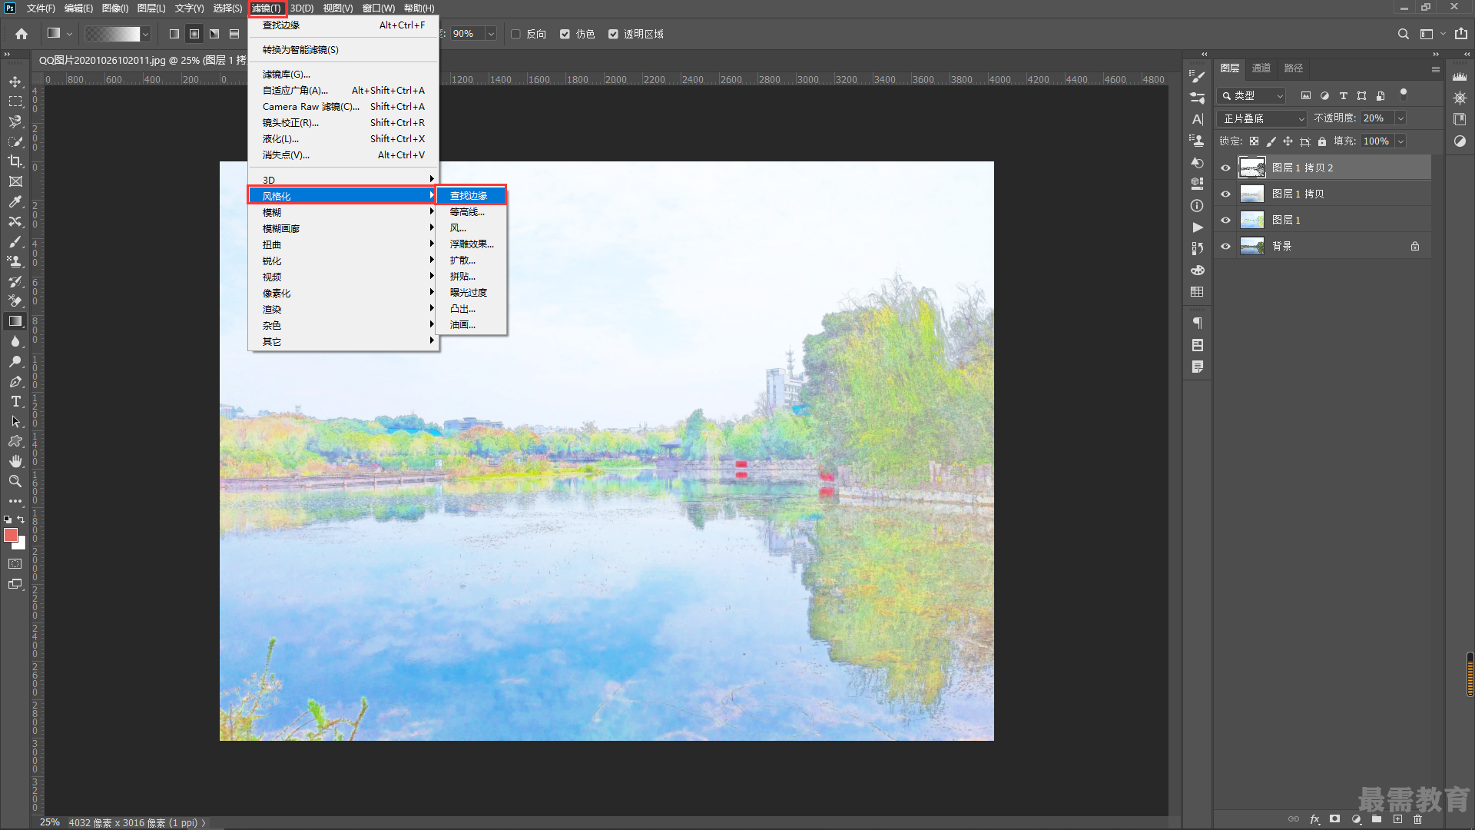Viewport: 1475px width, 830px height.
Task: Switch to the 路径 tab
Action: [x=1294, y=68]
